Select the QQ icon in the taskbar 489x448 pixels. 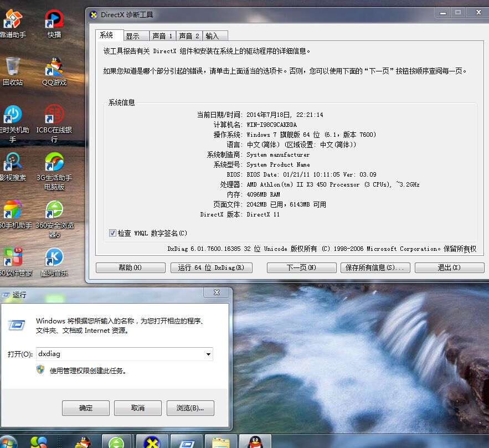256,441
